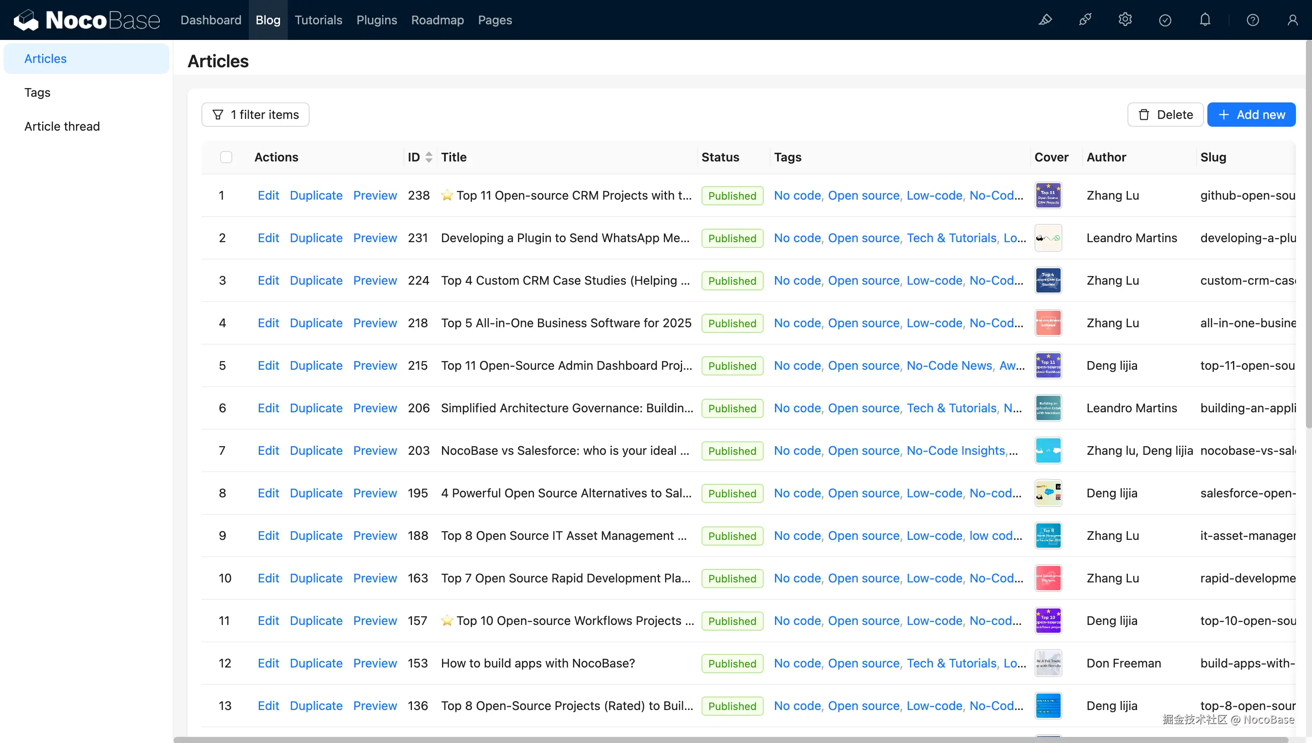Open the notifications bell icon
1312x743 pixels.
coord(1205,20)
